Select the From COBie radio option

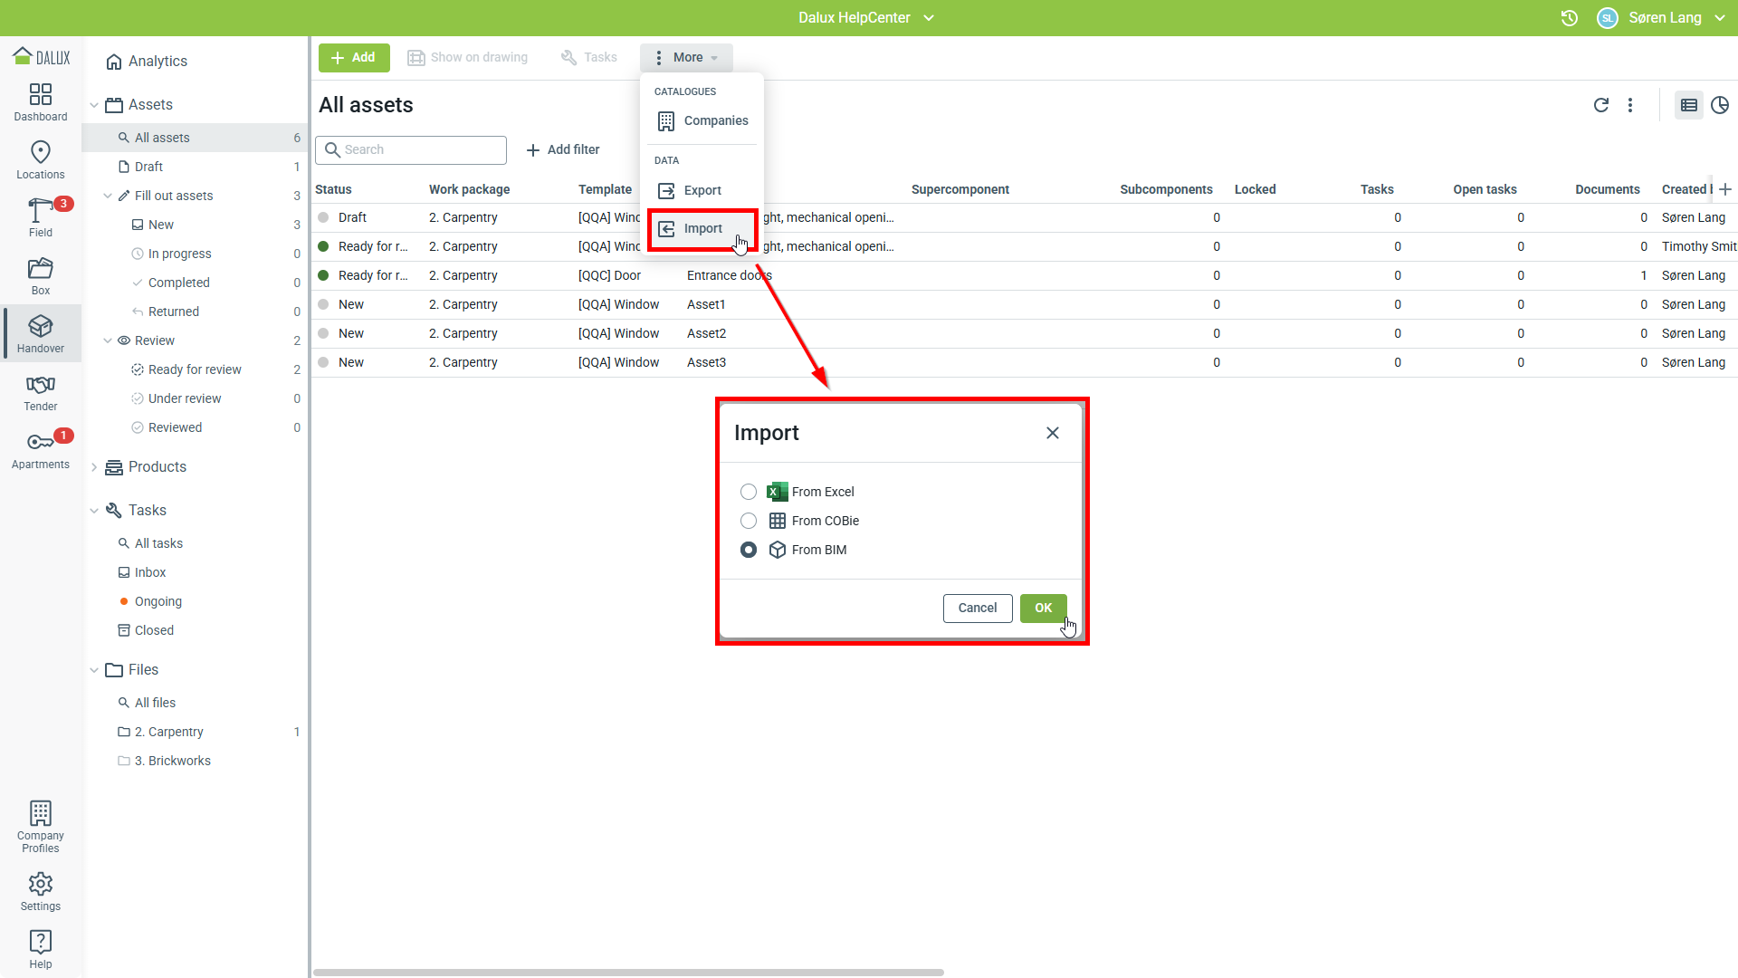coord(749,521)
